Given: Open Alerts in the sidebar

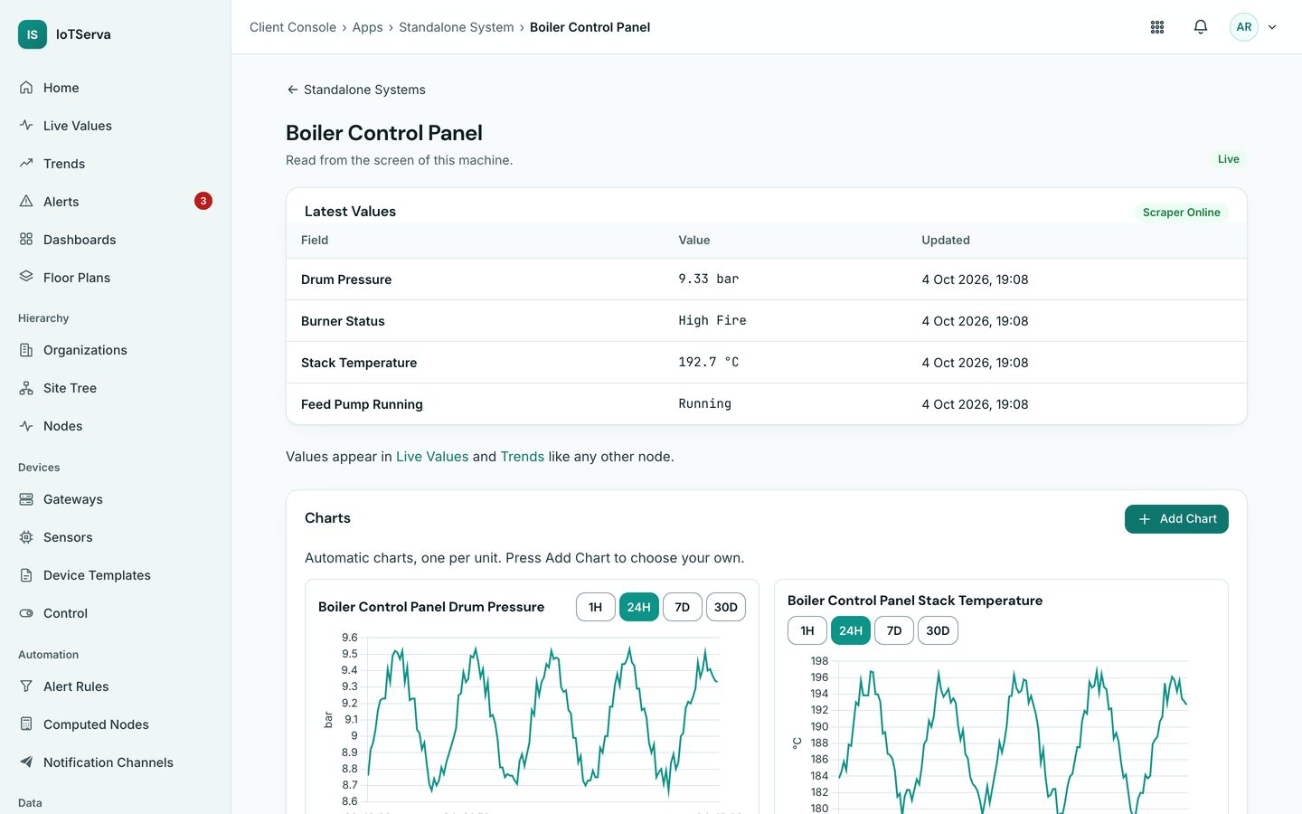Looking at the screenshot, I should pyautogui.click(x=116, y=202).
